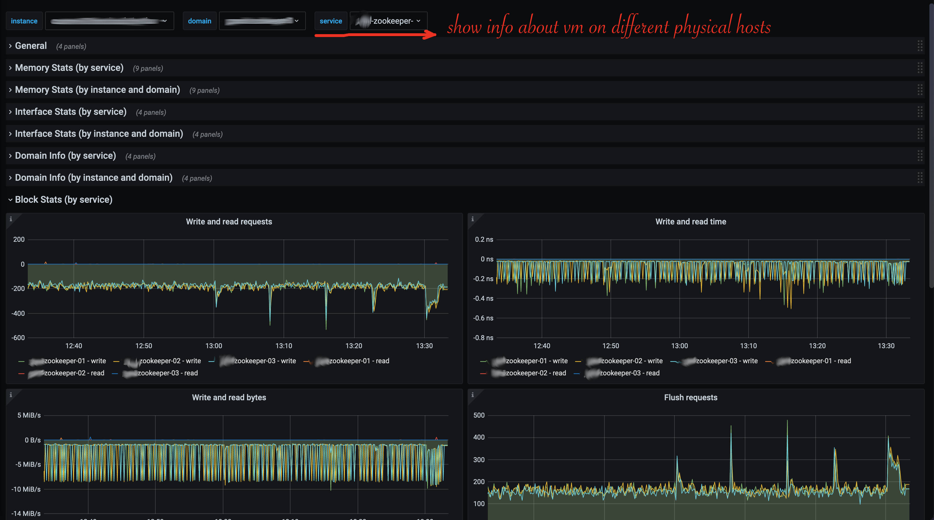Click the page vertical scrollbar
934x520 pixels.
click(931, 145)
